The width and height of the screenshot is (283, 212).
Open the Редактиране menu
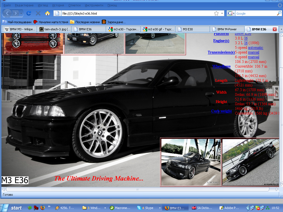coord(24,5)
